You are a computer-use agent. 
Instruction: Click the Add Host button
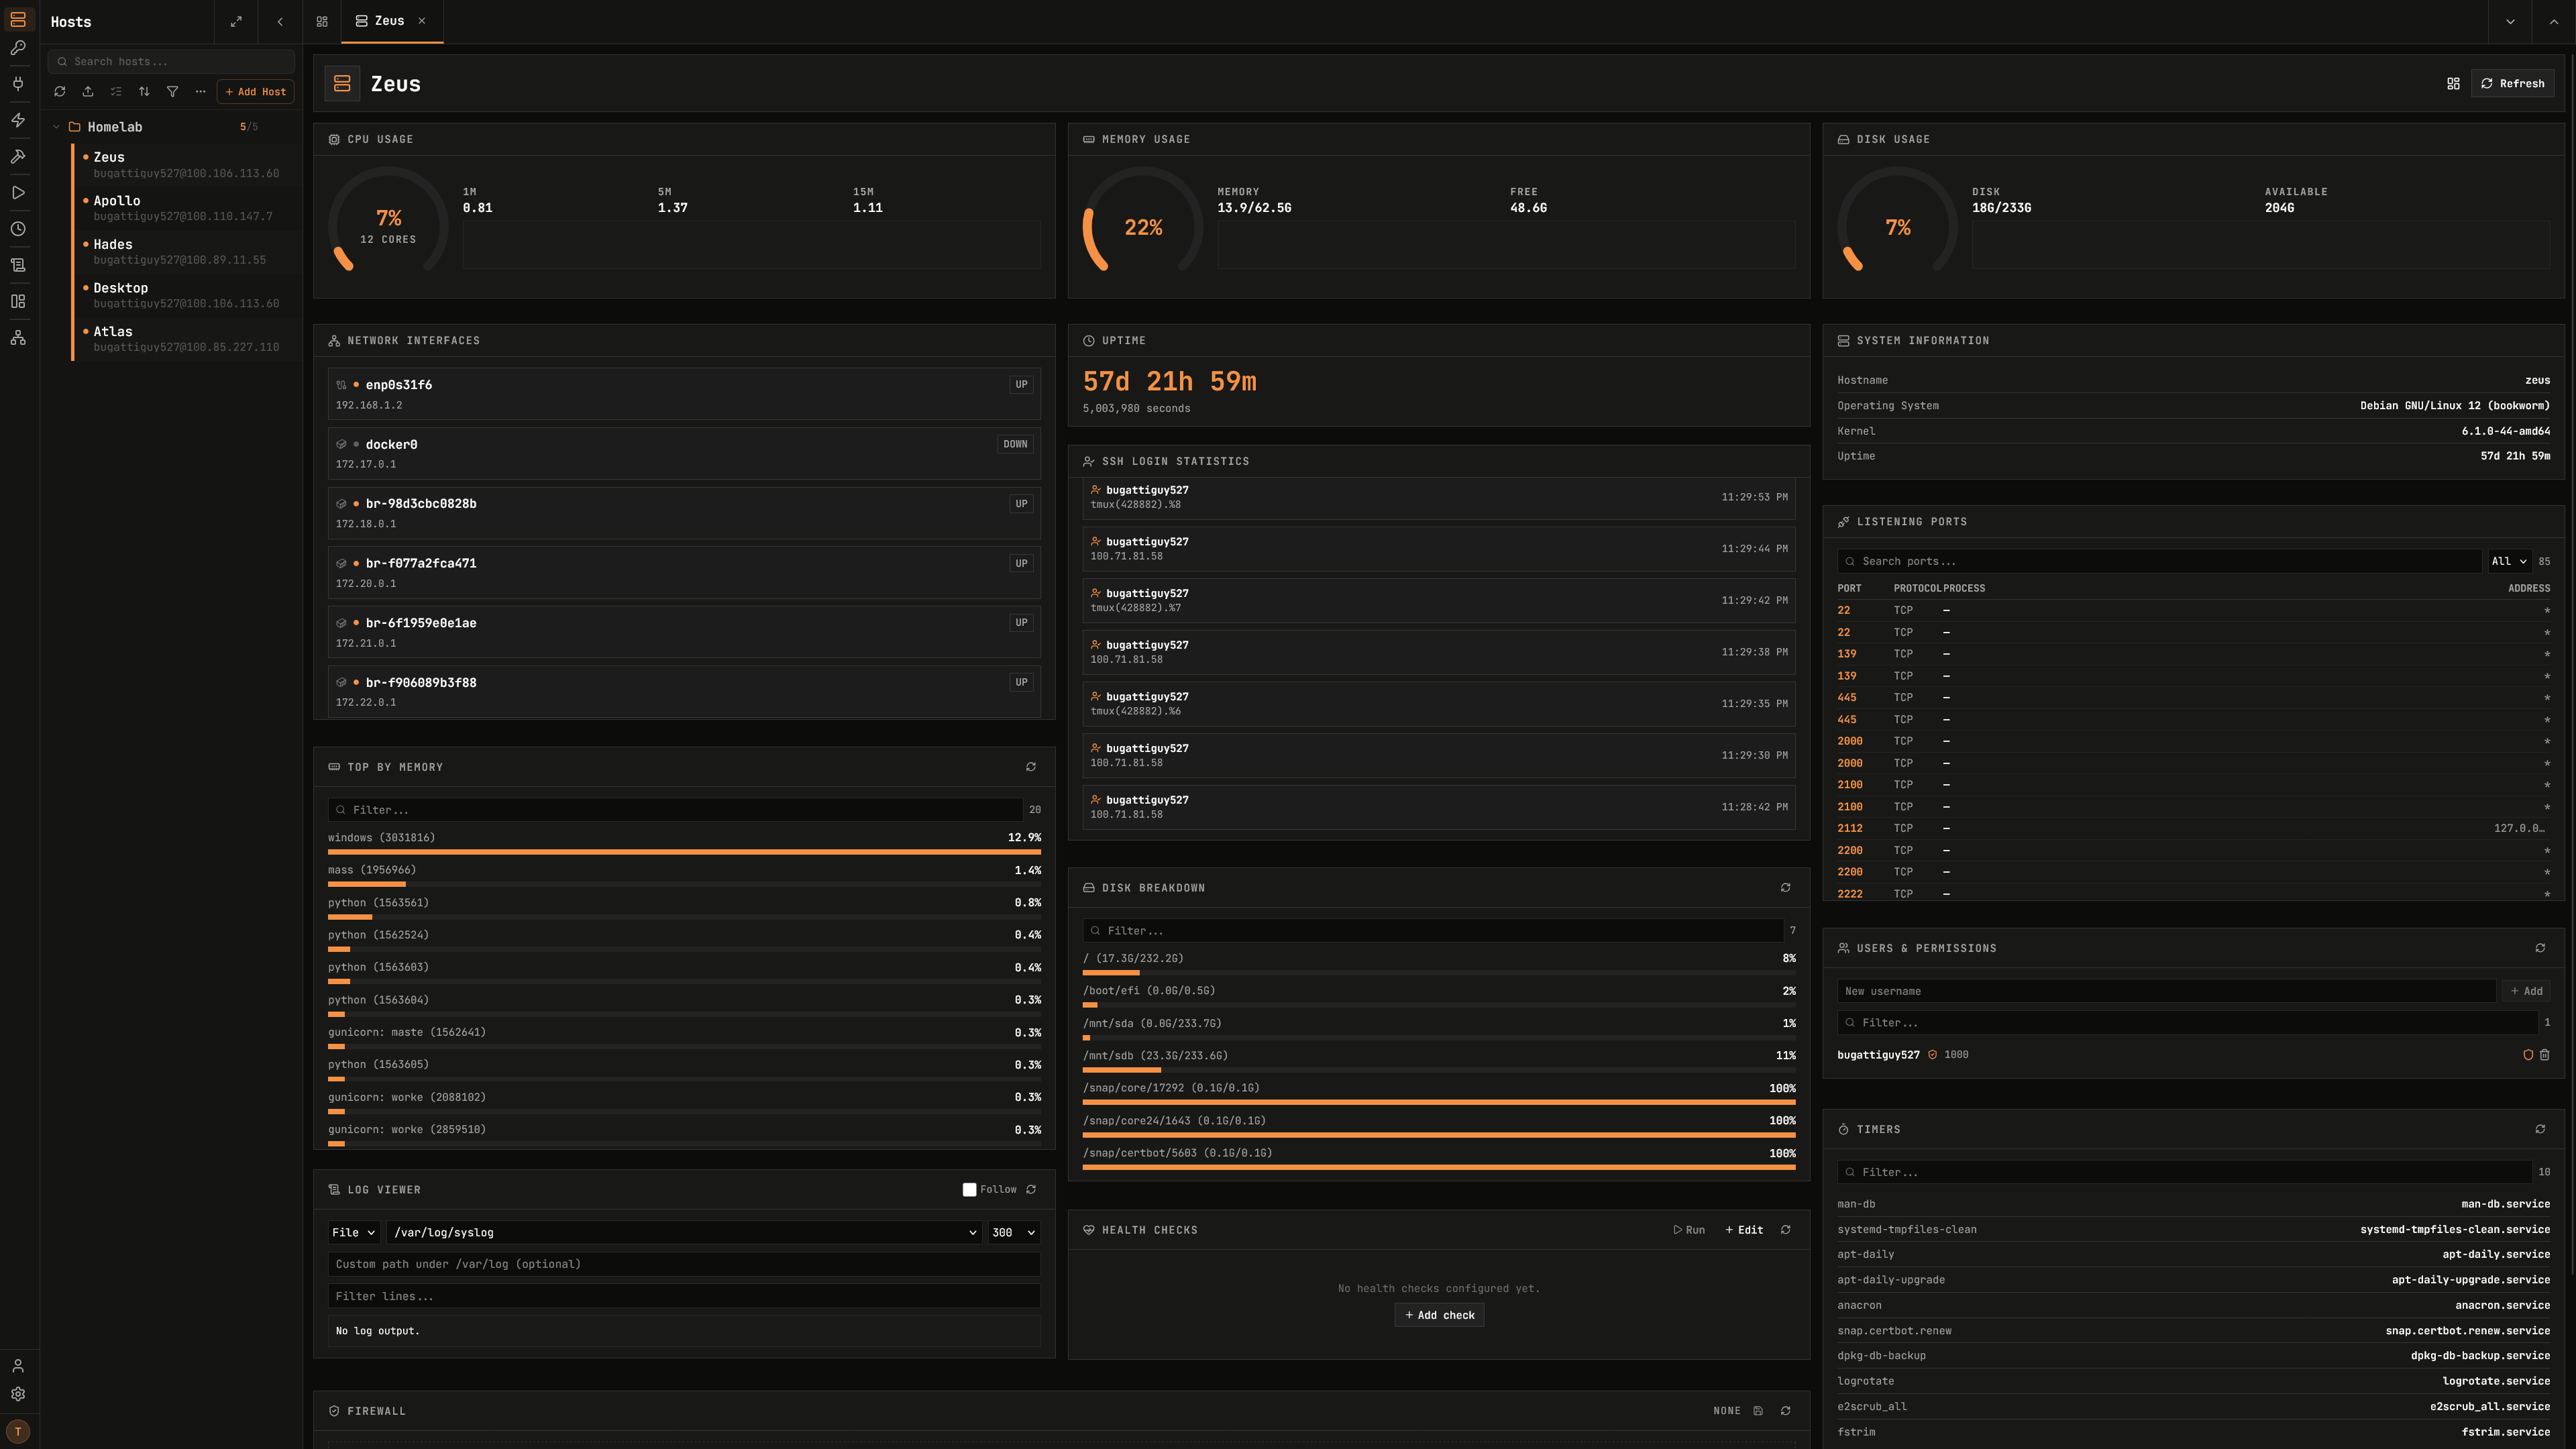(x=255, y=92)
